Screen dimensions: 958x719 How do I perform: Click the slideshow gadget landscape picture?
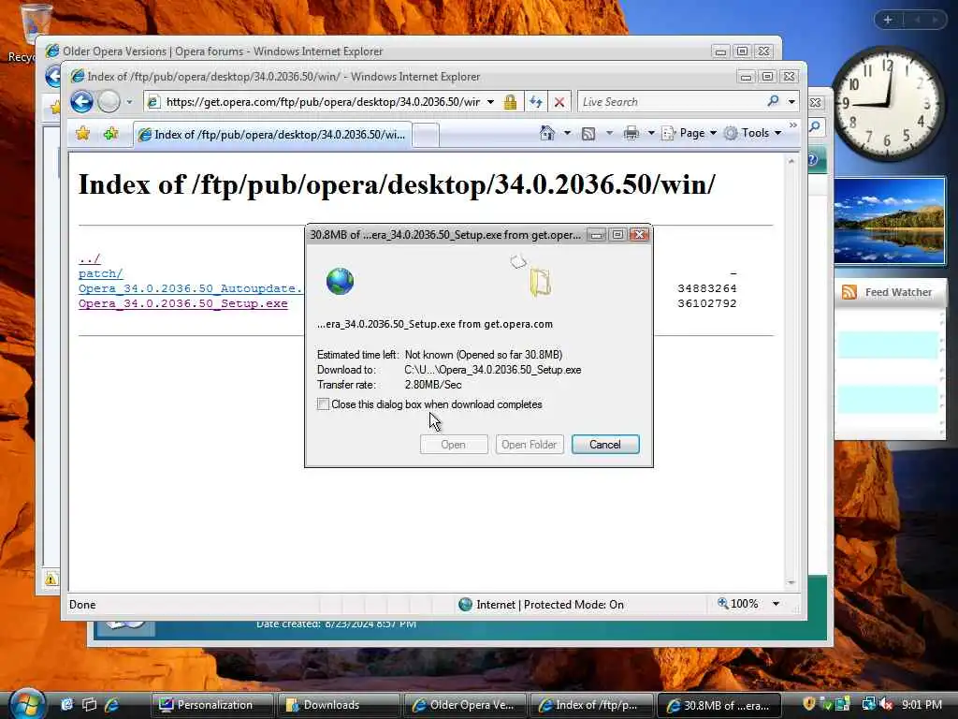coord(890,221)
